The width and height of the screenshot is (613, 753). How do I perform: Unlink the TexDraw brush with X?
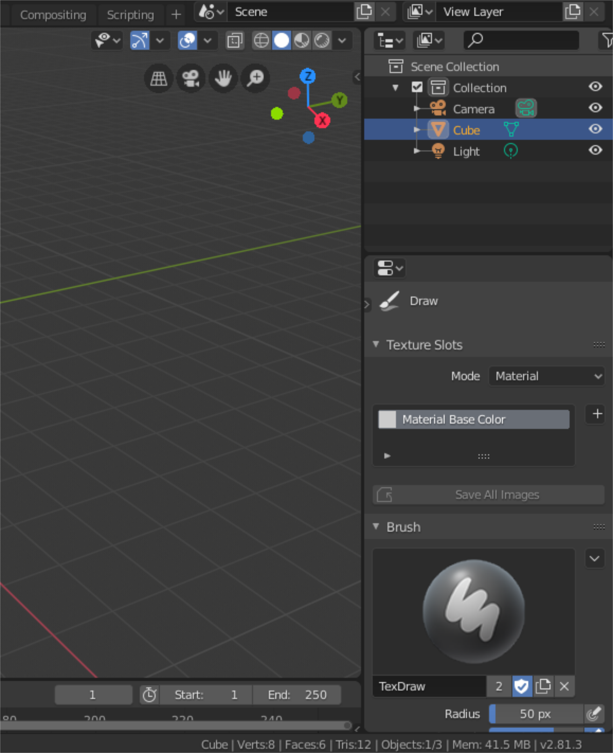coord(564,686)
